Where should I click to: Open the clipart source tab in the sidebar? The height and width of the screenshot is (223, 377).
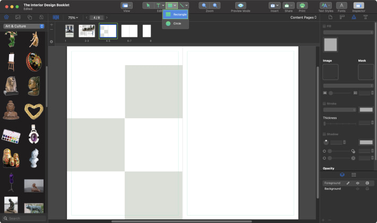[6, 17]
